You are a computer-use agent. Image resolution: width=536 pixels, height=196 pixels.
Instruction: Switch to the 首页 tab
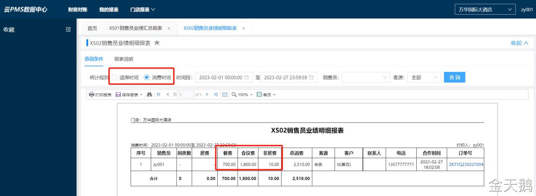92,28
